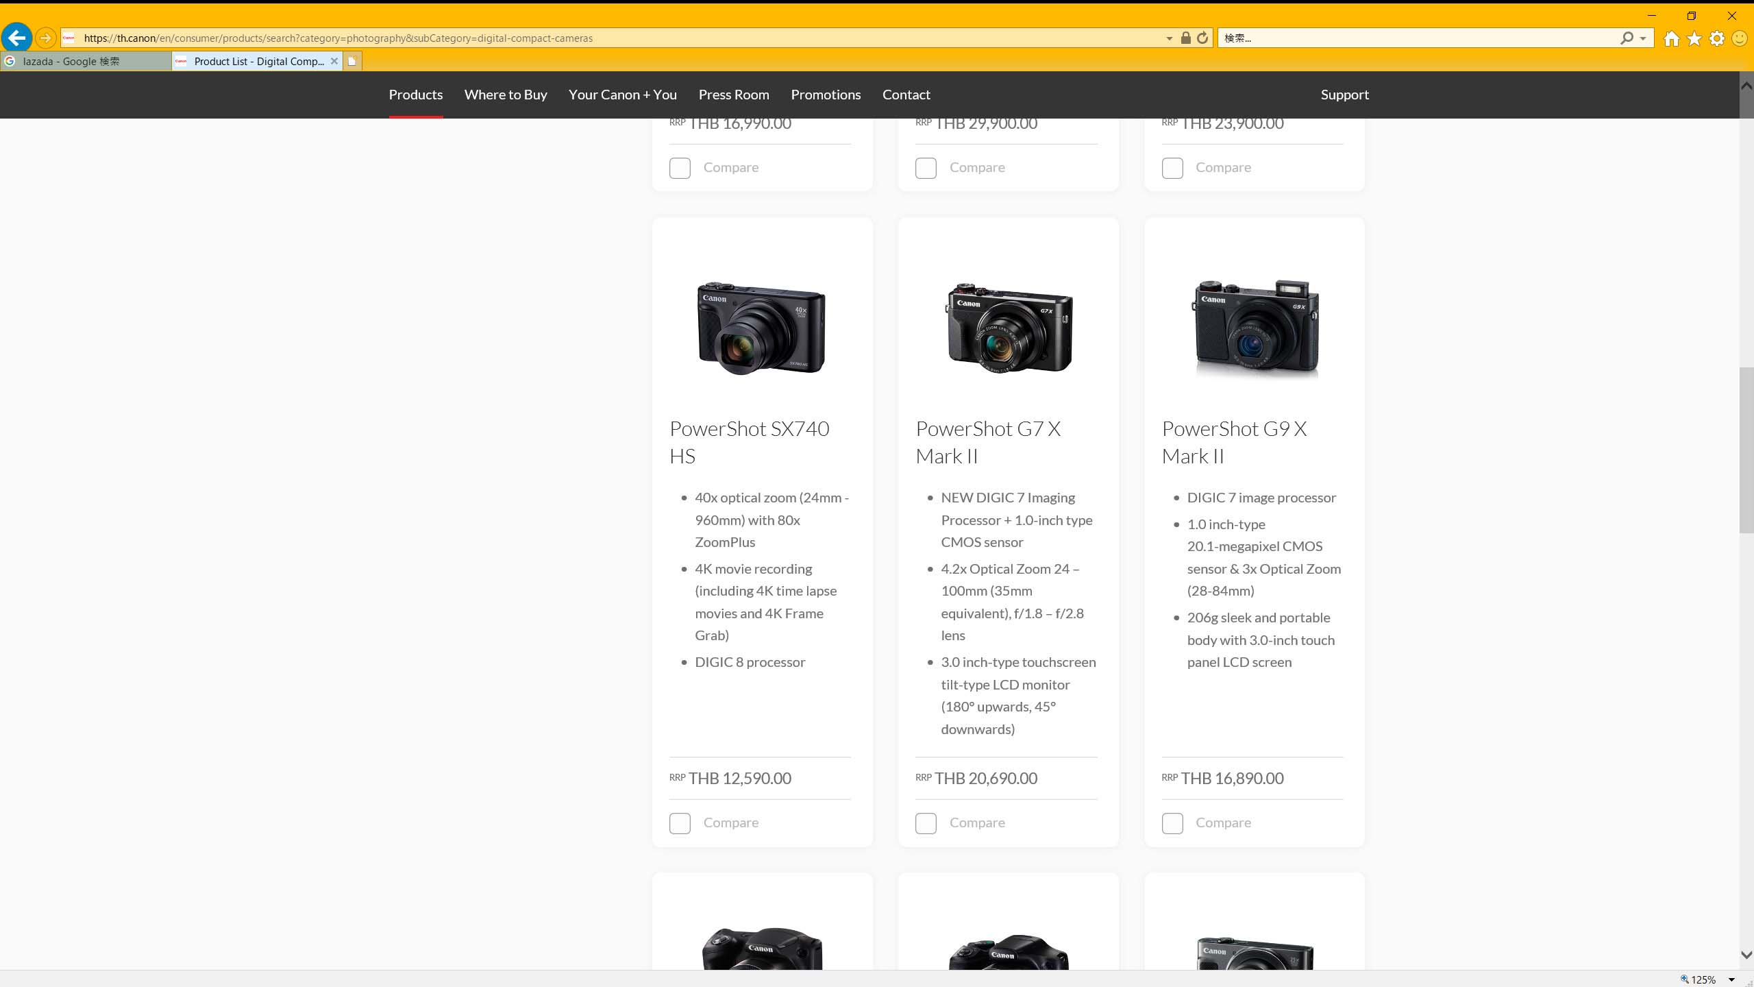Click the zoom level magnifier in status bar
Image resolution: width=1754 pixels, height=987 pixels.
point(1684,979)
